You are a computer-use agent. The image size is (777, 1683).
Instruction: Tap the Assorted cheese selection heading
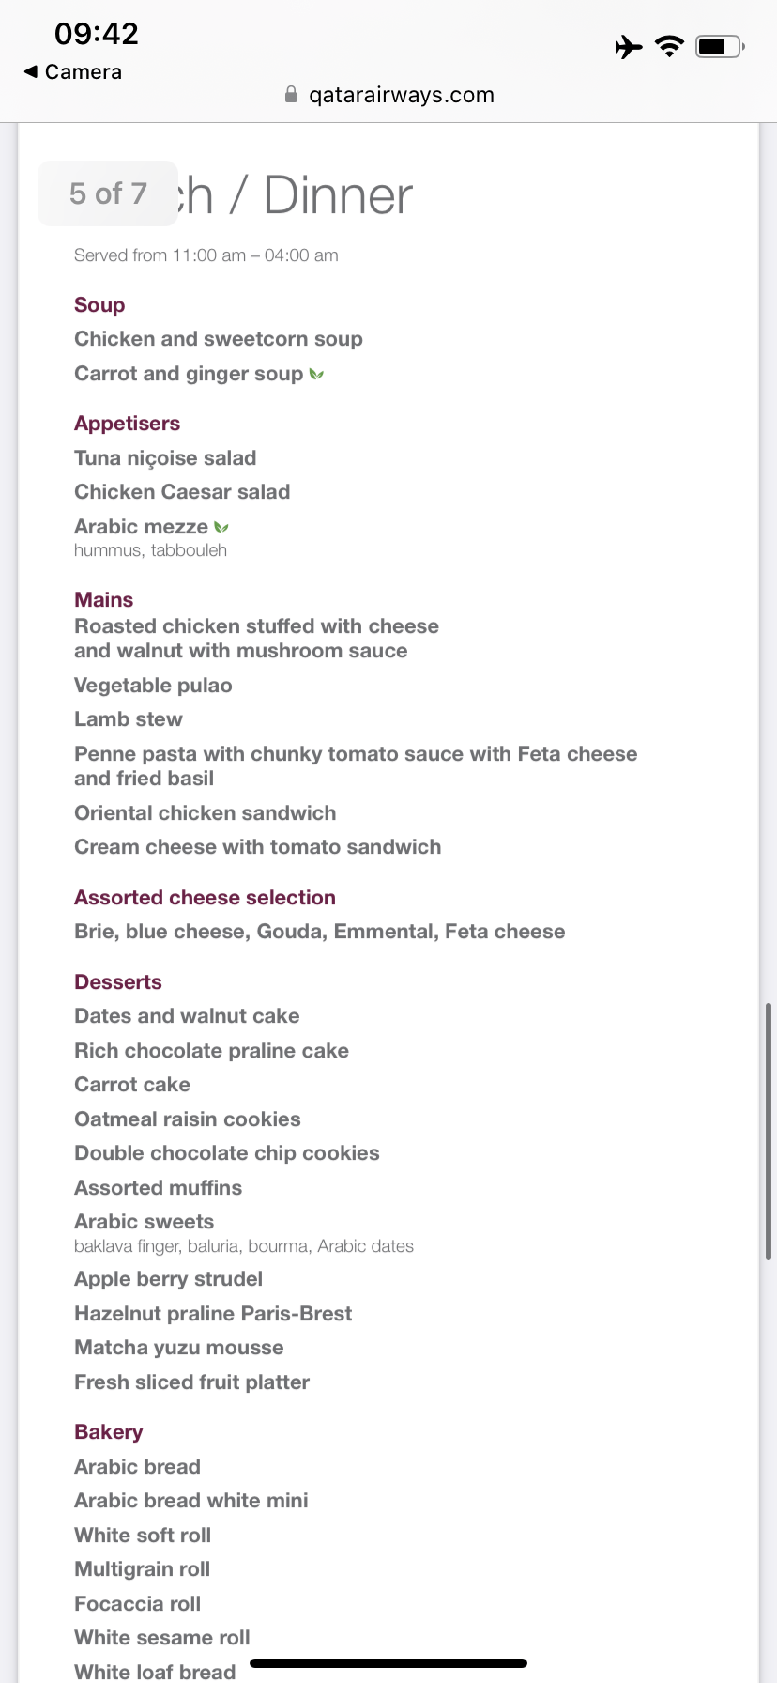pyautogui.click(x=205, y=898)
